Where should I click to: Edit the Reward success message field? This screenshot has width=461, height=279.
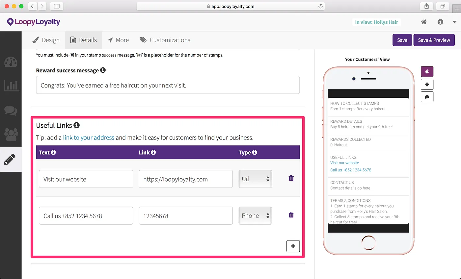[168, 85]
